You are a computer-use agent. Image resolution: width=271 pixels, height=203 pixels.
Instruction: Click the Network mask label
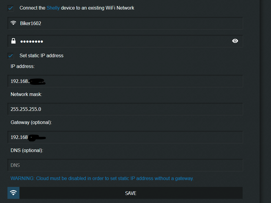(x=26, y=94)
